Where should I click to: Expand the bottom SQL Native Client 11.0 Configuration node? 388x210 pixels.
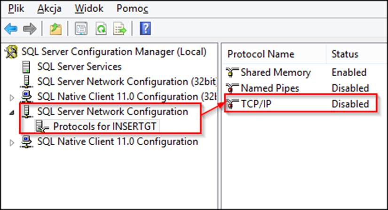click(12, 142)
